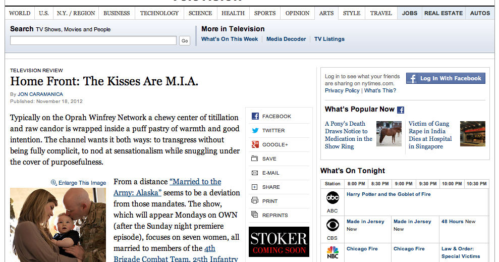Open Law & Order: Special Victims listing
Screen dimensions: 499x262
tap(461, 252)
